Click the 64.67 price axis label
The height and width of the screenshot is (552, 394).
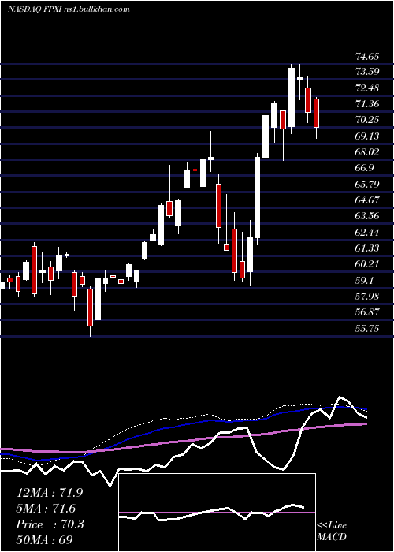[367, 200]
